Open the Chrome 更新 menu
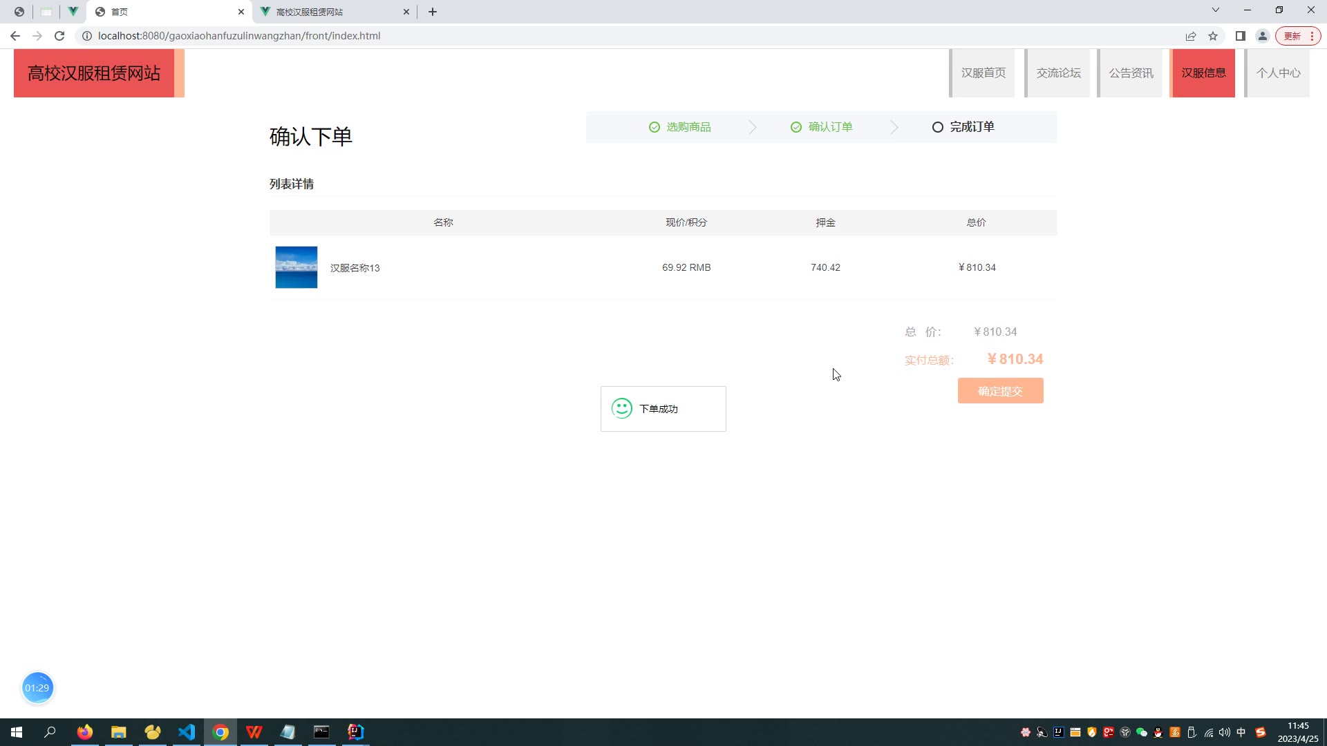This screenshot has height=746, width=1327. tap(1297, 36)
